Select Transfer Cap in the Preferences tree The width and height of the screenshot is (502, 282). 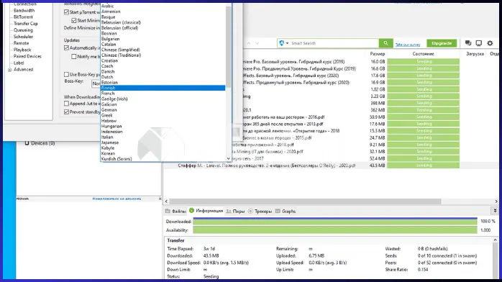26,24
